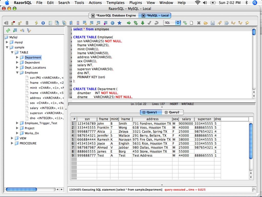Click the database icon with red arrow
Image resolution: width=262 pixels, height=197 pixels.
(13, 23)
